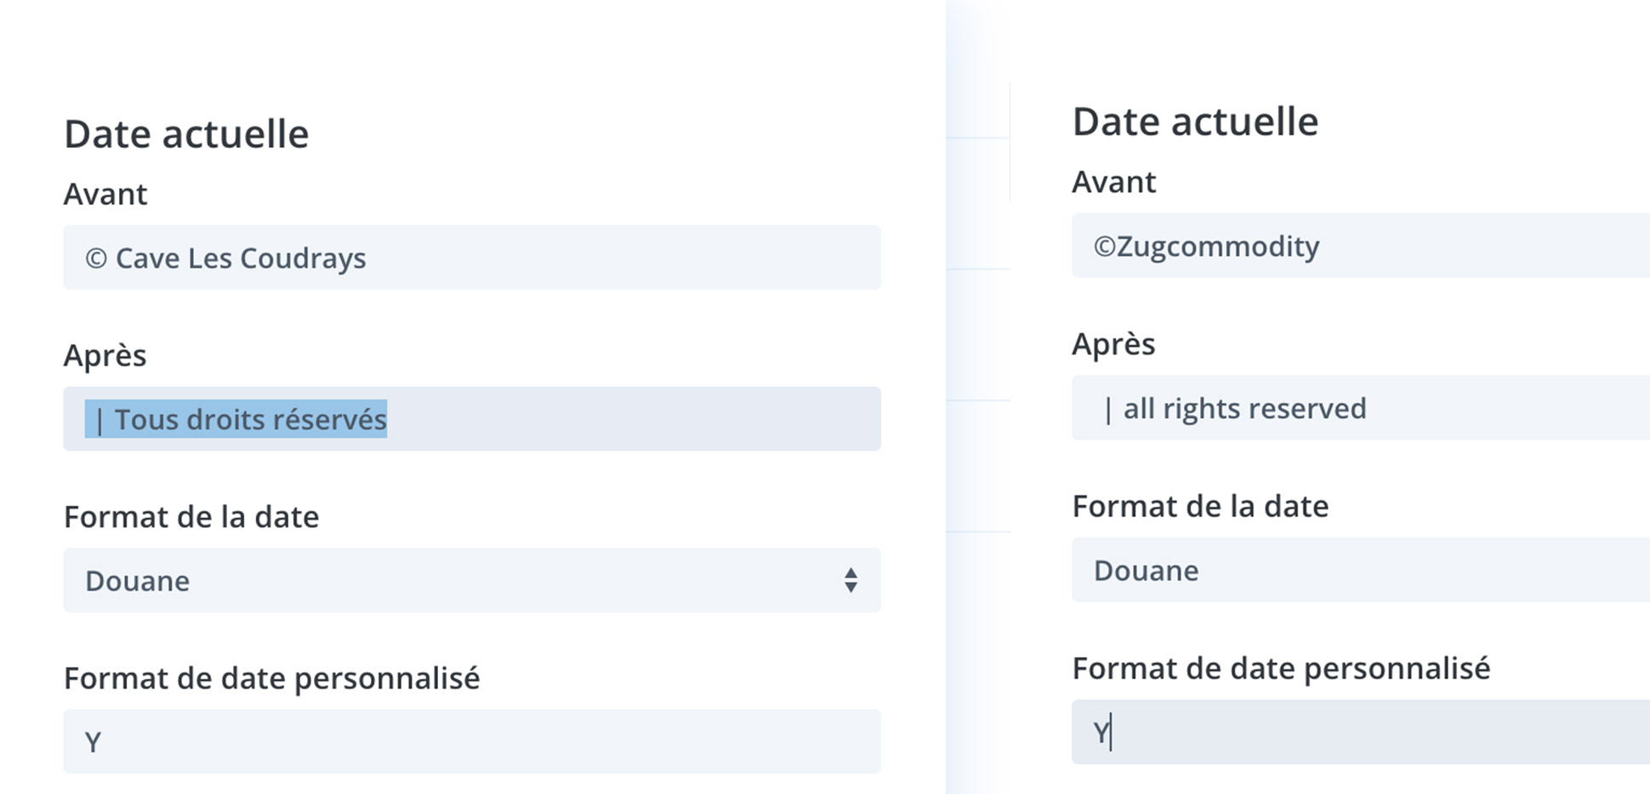Click the up/down arrows icon in Douane dropdown
The width and height of the screenshot is (1650, 794).
coord(851,581)
